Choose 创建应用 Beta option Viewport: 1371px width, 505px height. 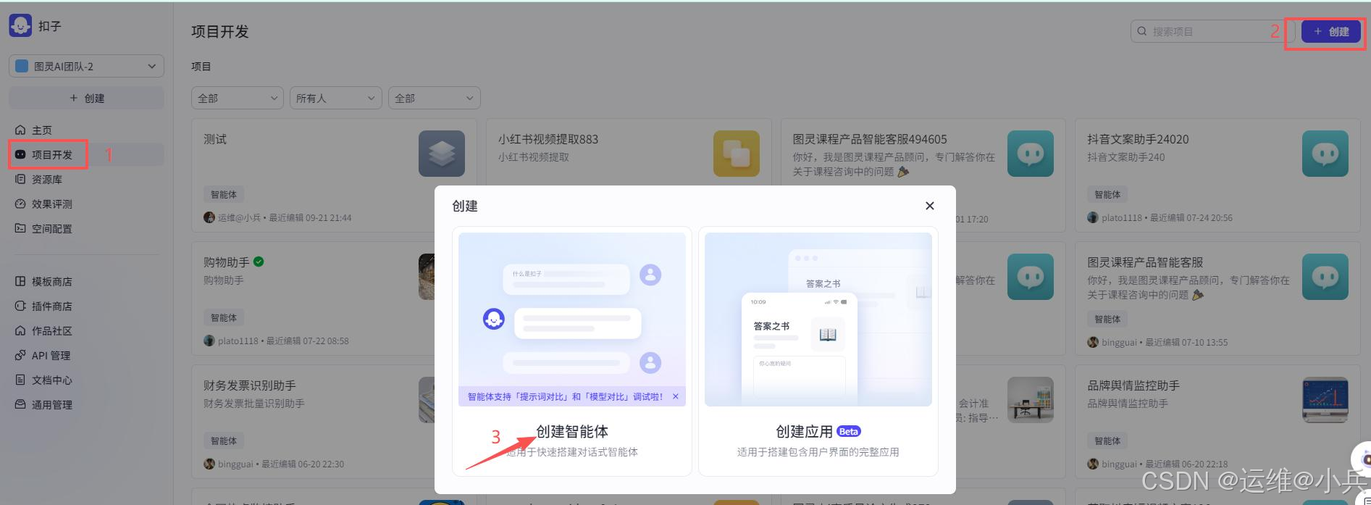[x=818, y=351]
